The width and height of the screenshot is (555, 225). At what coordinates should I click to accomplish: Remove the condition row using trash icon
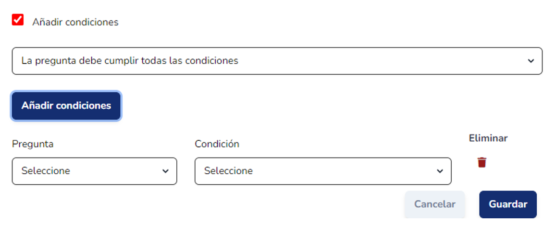click(481, 163)
